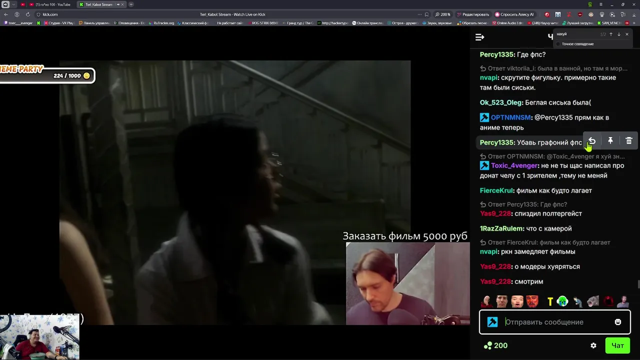640x360 pixels.
Task: Go to the previous find match
Action: (610, 34)
